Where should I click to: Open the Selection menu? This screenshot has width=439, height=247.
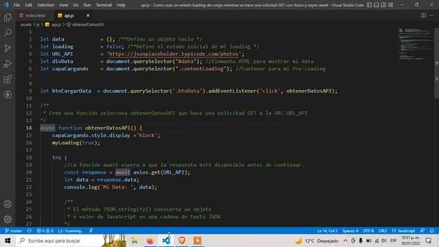[46, 5]
